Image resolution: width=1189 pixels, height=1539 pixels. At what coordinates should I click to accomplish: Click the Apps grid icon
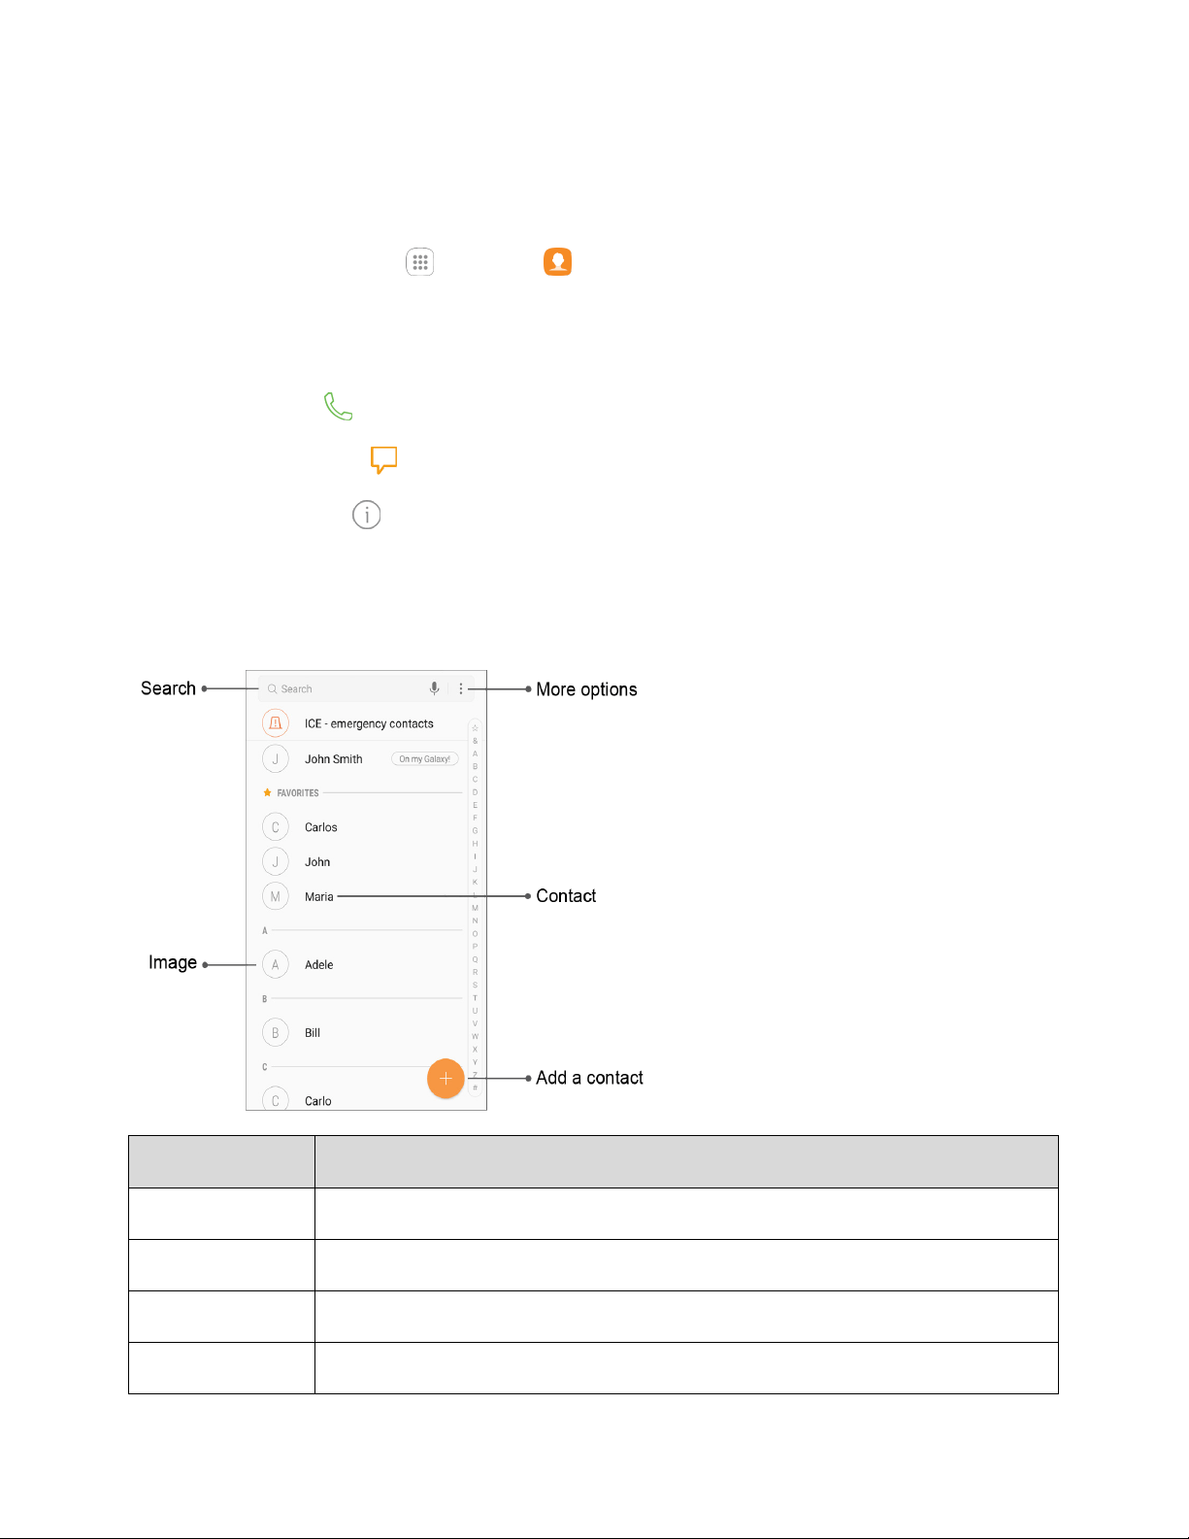(x=419, y=262)
